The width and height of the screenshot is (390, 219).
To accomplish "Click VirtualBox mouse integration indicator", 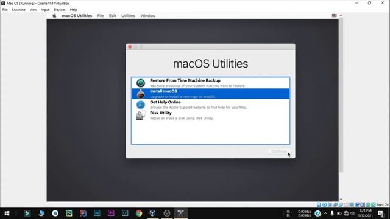I will point(368,205).
